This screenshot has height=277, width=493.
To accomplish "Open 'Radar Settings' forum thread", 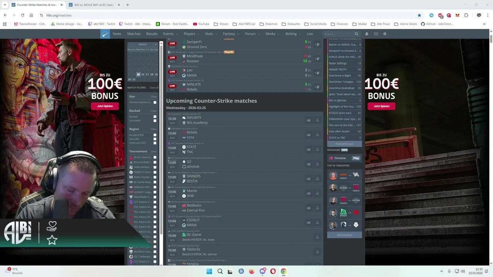I will click(344, 63).
